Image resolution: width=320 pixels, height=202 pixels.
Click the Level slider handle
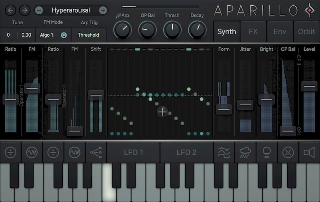[309, 86]
